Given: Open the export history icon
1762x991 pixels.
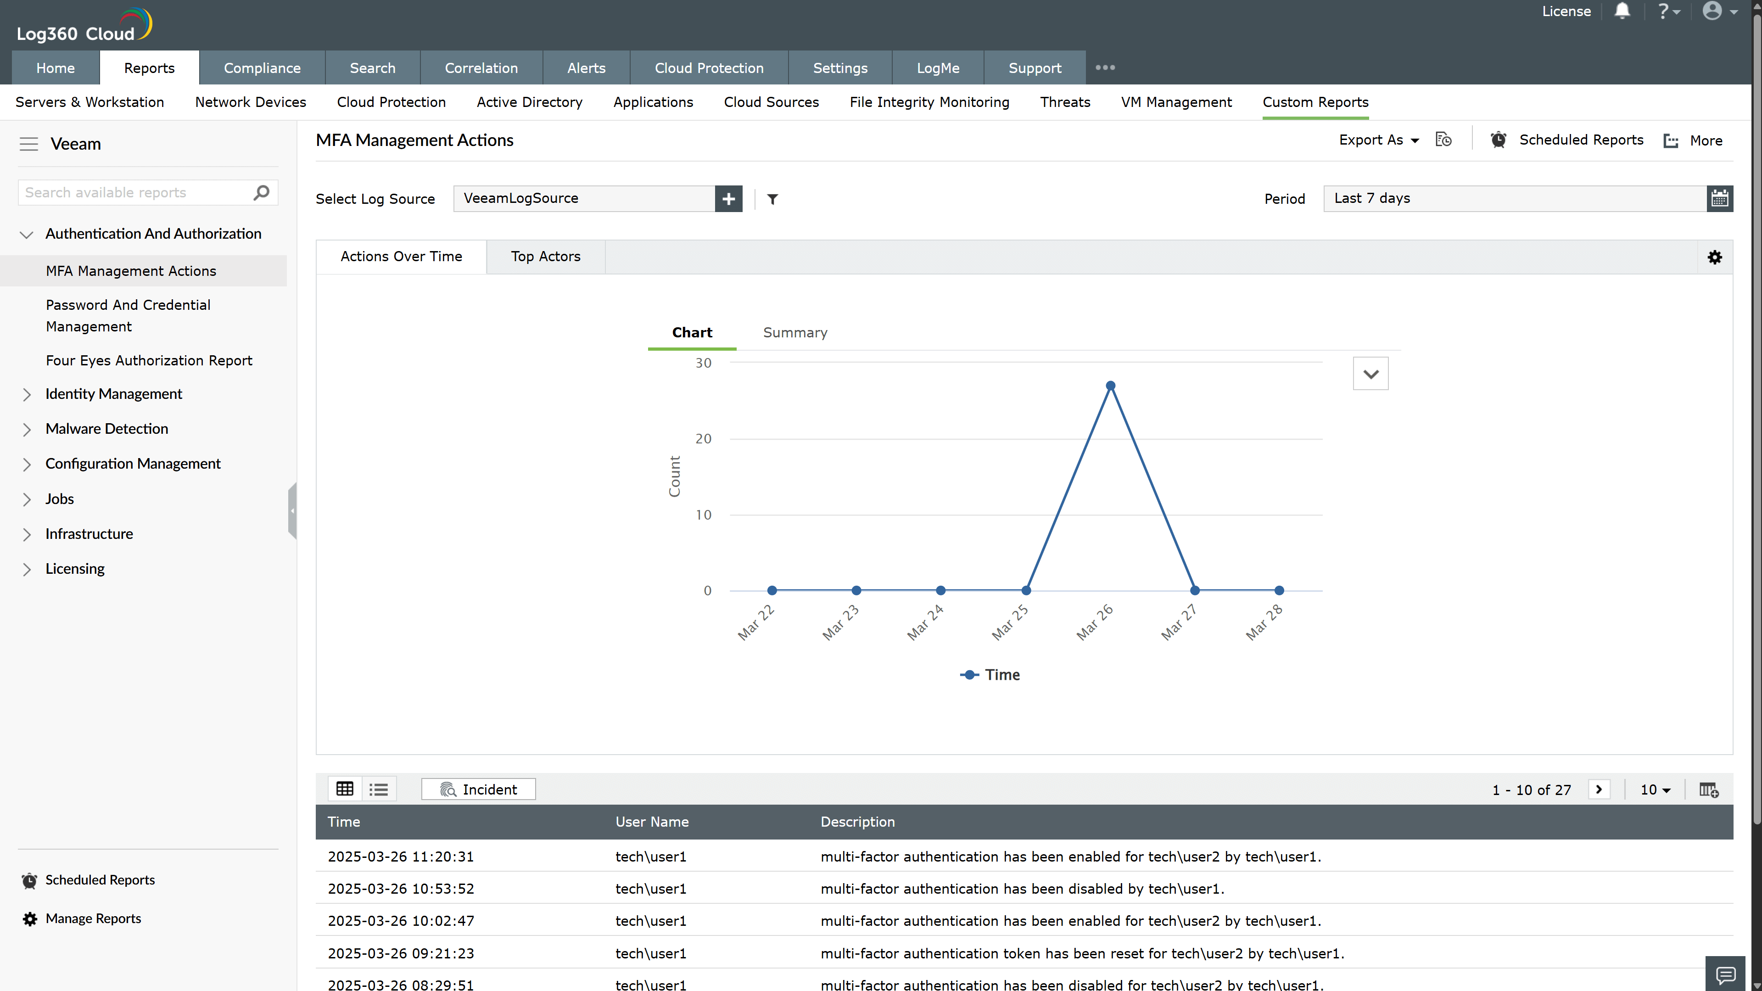Looking at the screenshot, I should 1443,140.
